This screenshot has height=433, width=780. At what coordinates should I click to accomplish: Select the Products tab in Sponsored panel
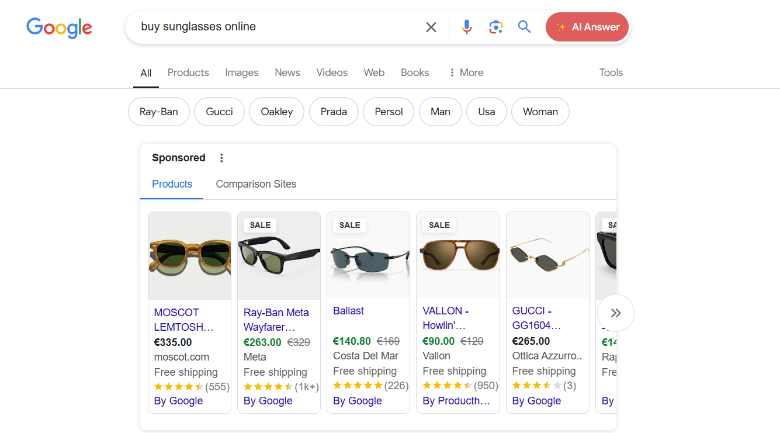click(172, 184)
